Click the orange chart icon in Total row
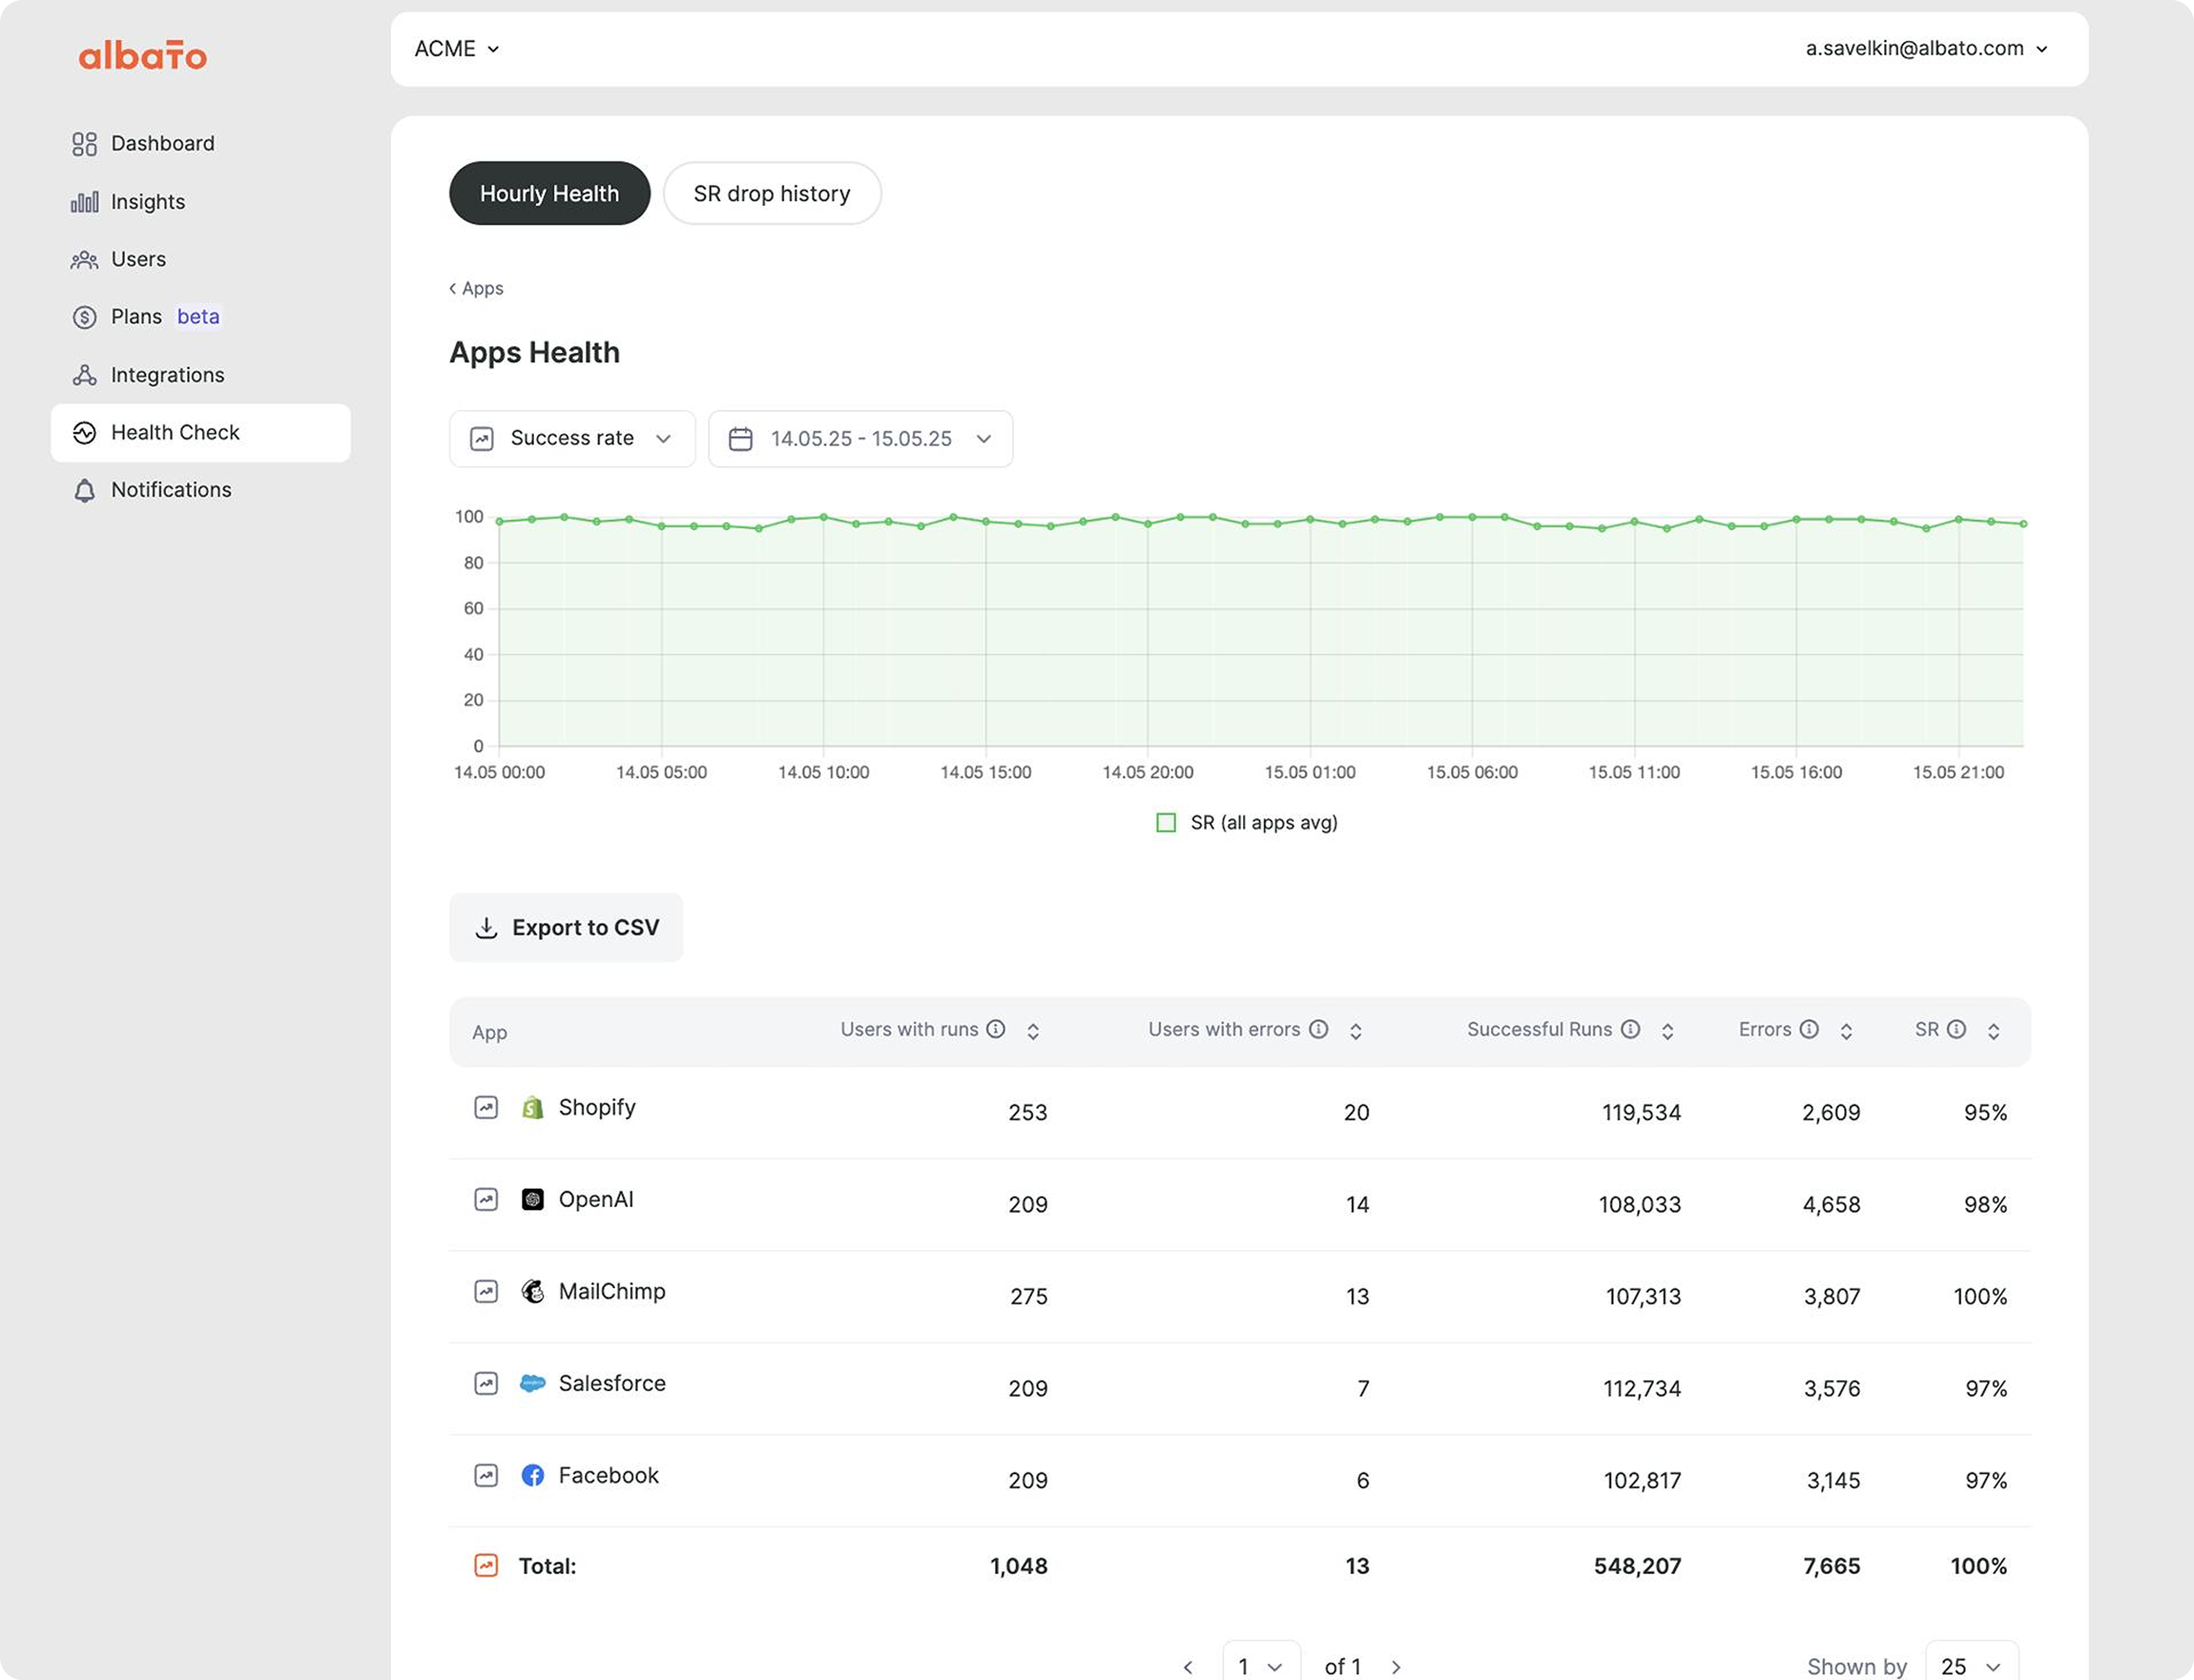This screenshot has height=1680, width=2194. (486, 1565)
